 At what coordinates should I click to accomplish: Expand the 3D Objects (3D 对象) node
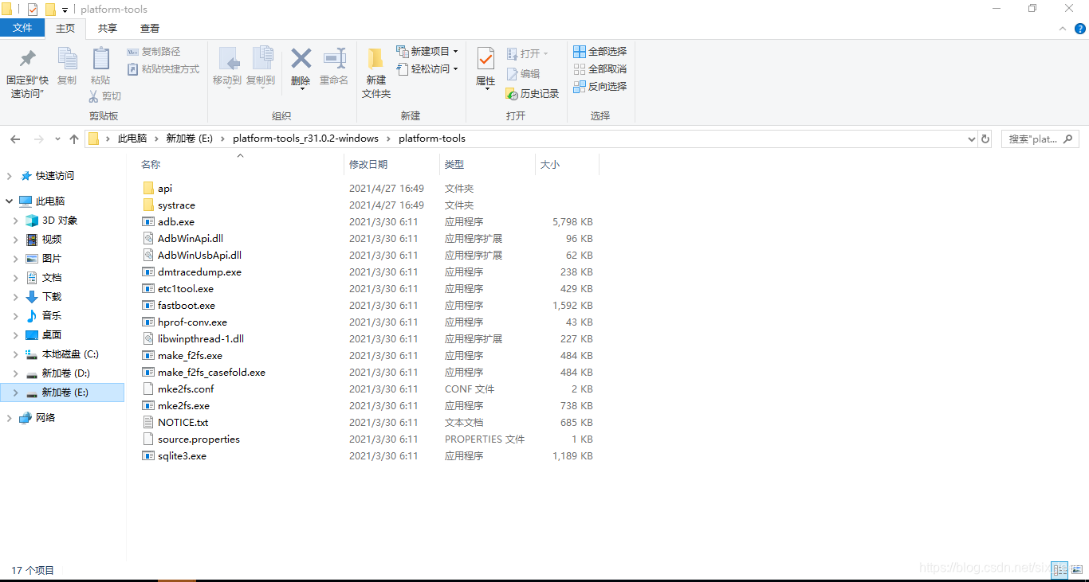tap(15, 221)
